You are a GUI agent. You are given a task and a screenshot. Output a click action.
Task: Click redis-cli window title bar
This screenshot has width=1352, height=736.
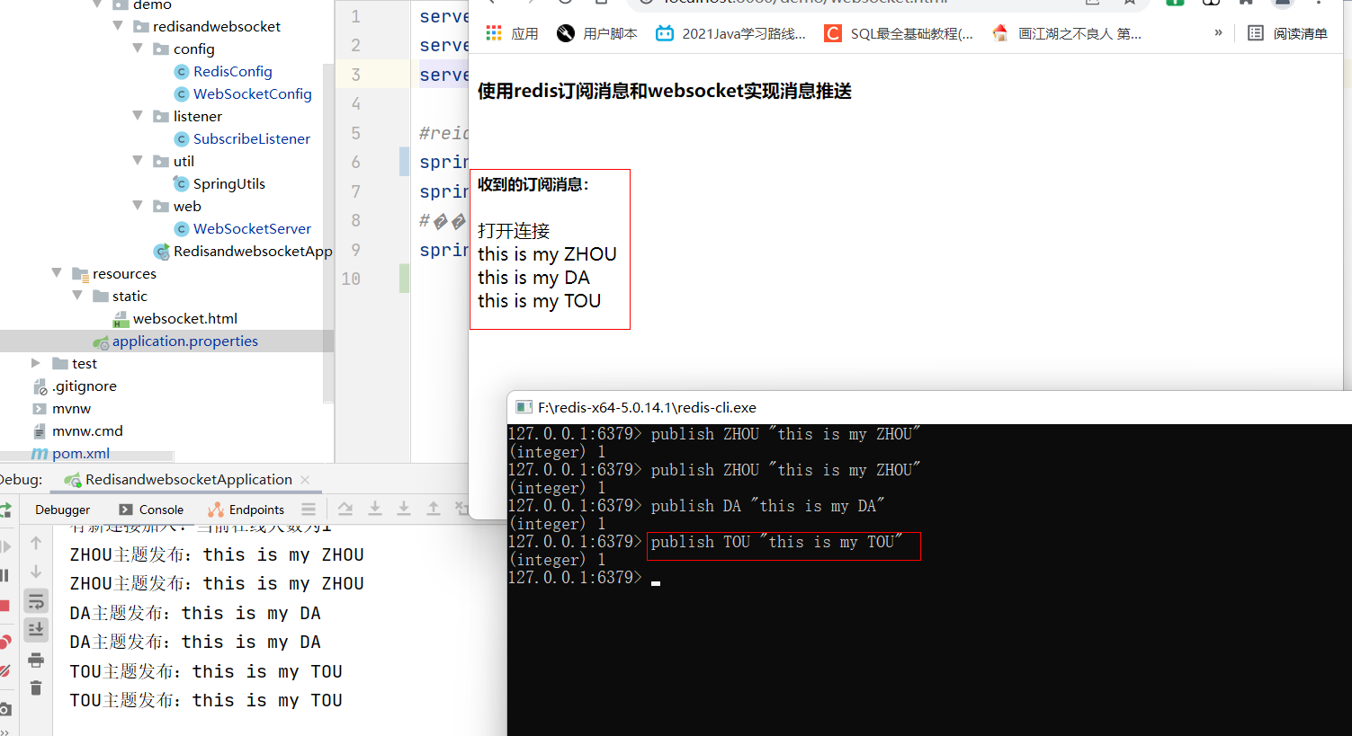(x=929, y=407)
